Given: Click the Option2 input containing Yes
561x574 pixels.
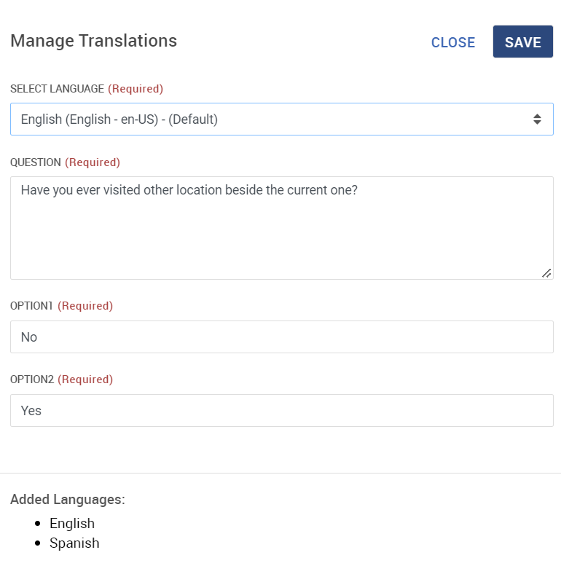Looking at the screenshot, I should click(282, 410).
